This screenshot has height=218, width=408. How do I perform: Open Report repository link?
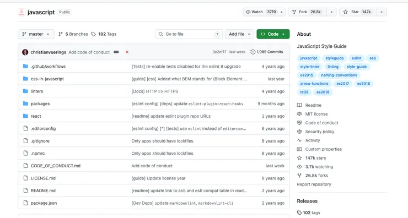click(314, 184)
